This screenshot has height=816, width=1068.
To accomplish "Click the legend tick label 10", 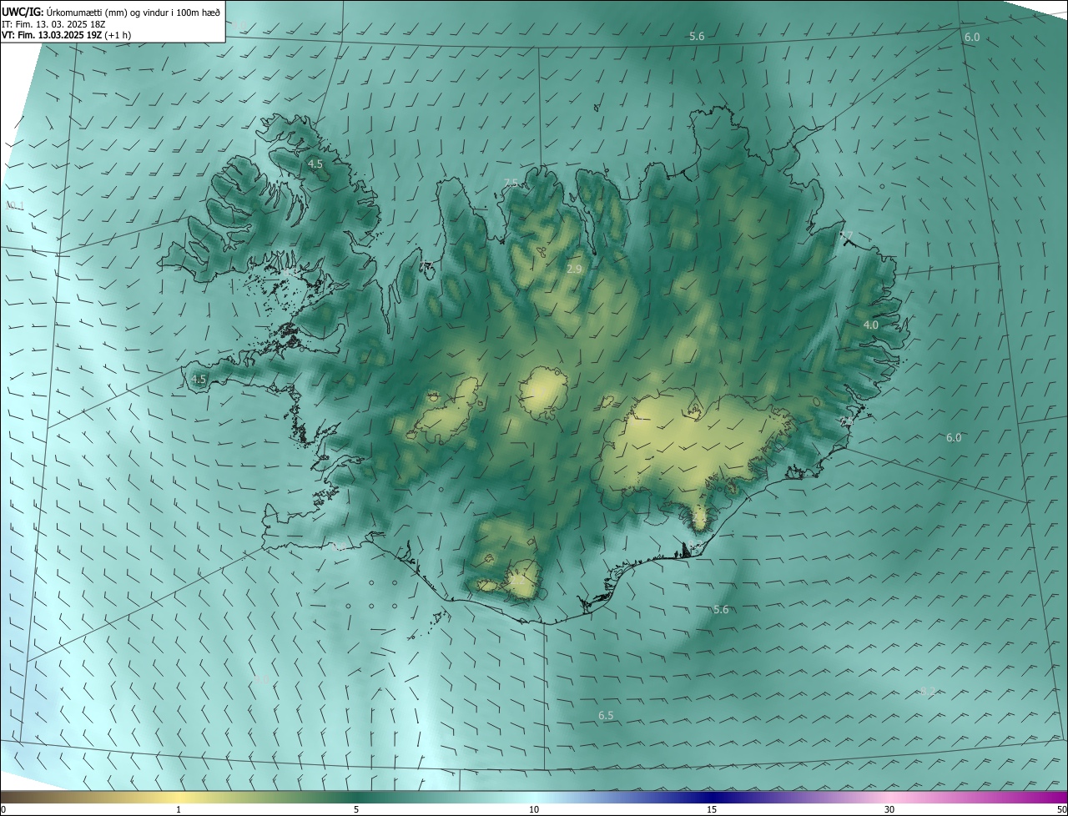I will (534, 810).
